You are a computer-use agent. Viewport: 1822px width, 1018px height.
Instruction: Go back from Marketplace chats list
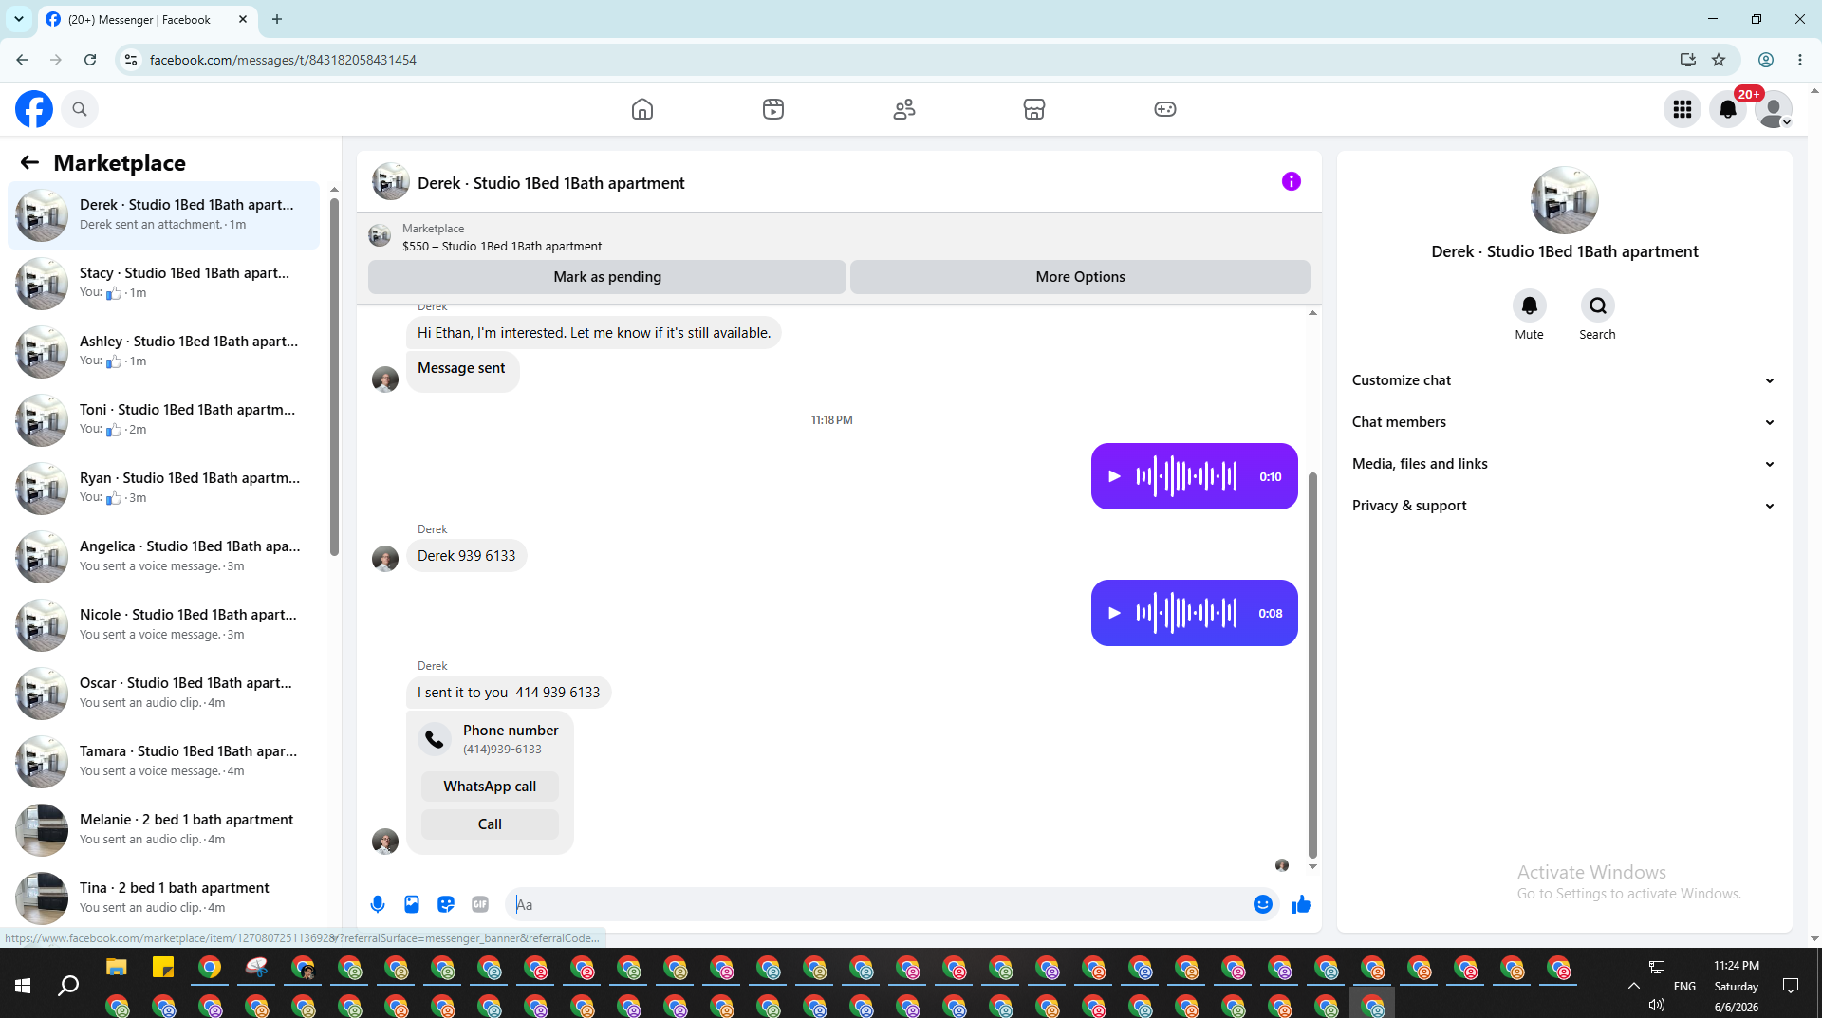pos(29,162)
